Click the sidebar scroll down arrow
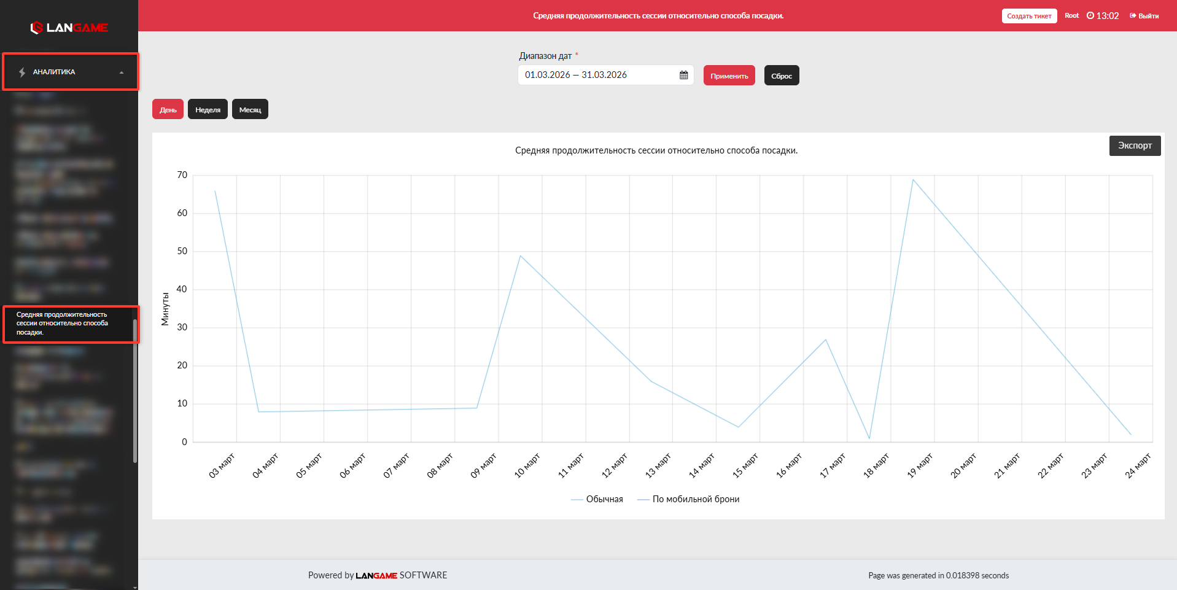The width and height of the screenshot is (1177, 590). pos(135,587)
